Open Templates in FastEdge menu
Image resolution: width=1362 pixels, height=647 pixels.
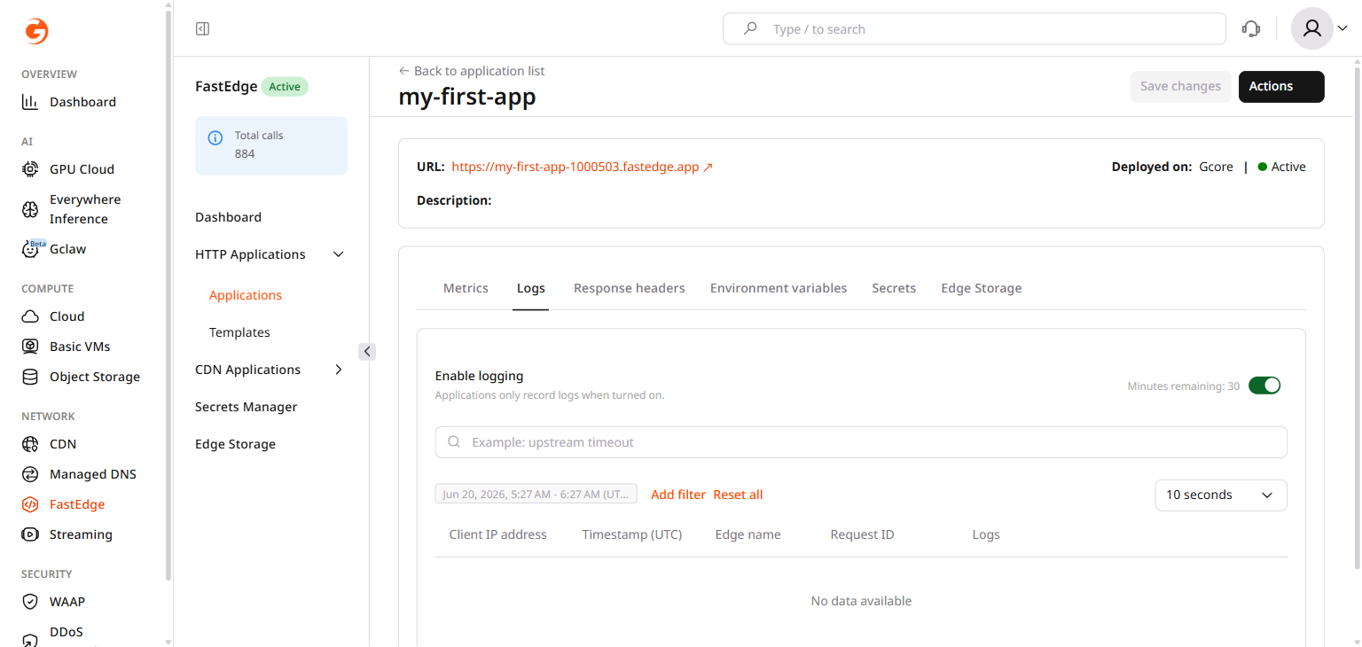[x=239, y=332]
